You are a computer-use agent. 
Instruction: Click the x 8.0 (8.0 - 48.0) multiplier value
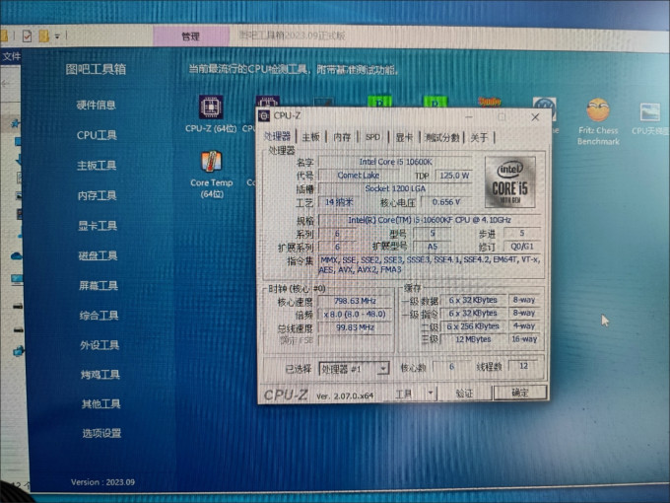point(355,315)
